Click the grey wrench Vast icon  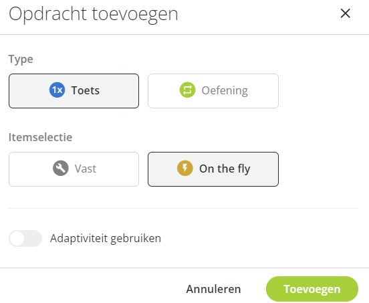pyautogui.click(x=61, y=169)
